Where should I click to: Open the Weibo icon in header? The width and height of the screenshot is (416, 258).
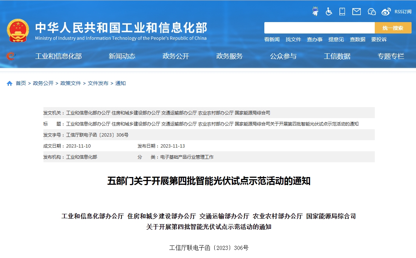(x=386, y=12)
